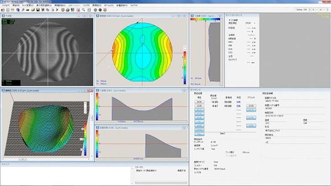Click the blue OK in the BOW row
The height and width of the screenshot is (186, 331).
point(238,102)
